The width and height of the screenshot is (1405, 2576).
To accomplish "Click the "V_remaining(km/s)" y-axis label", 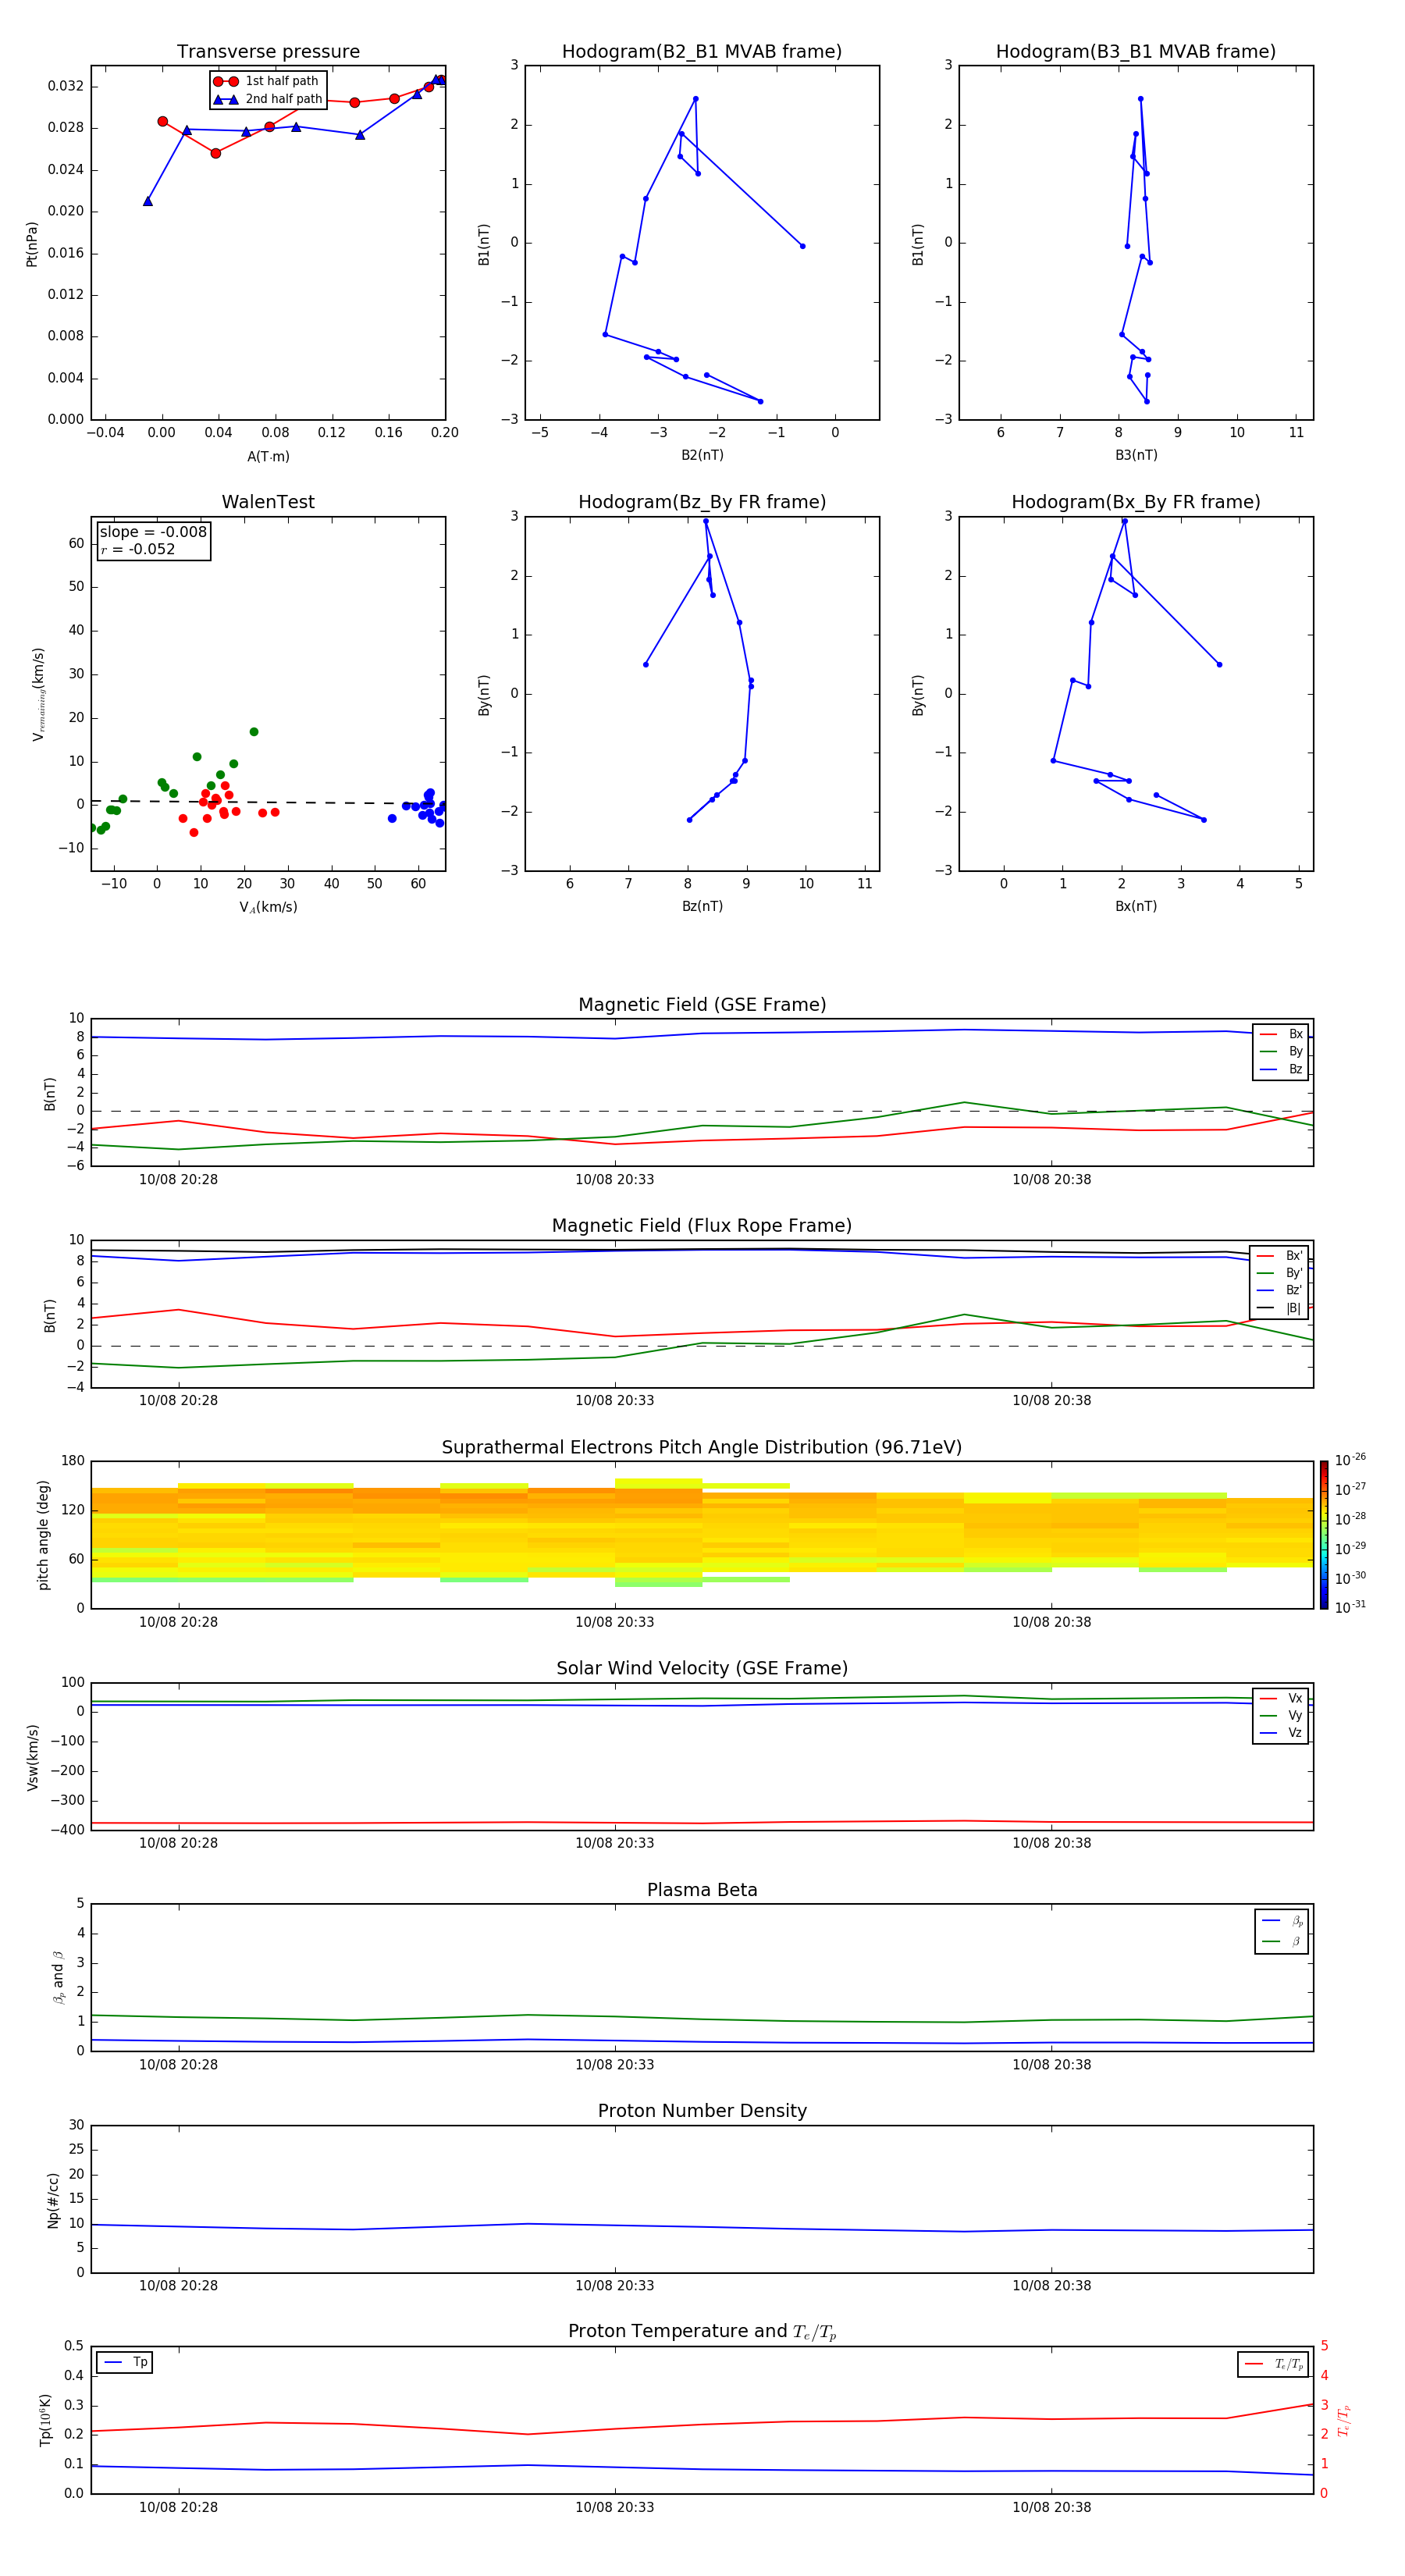I will (38, 694).
